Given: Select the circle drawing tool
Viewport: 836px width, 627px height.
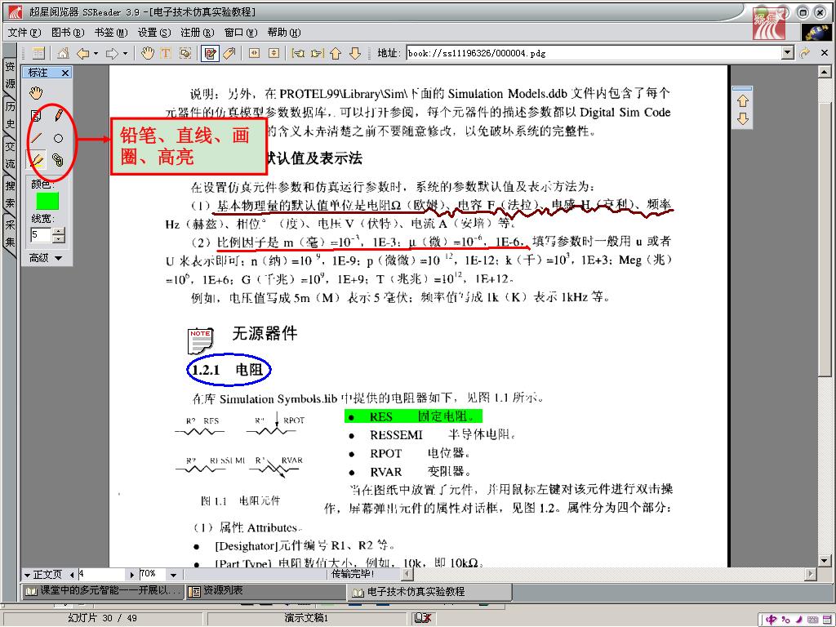Looking at the screenshot, I should click(58, 138).
